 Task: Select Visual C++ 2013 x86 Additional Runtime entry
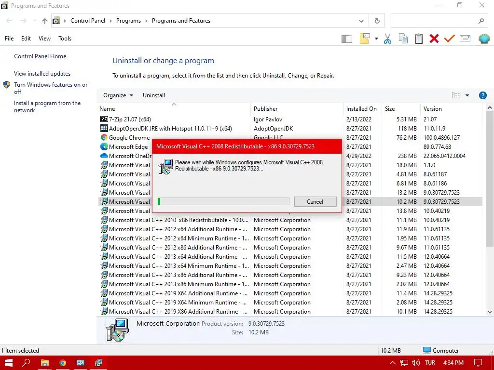tap(290, 275)
